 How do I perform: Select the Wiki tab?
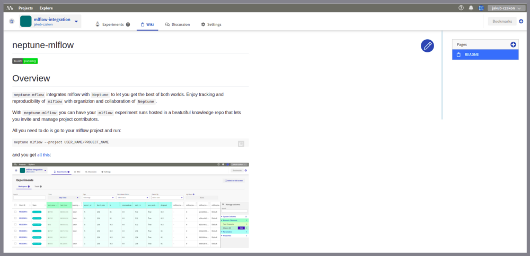[x=147, y=24]
